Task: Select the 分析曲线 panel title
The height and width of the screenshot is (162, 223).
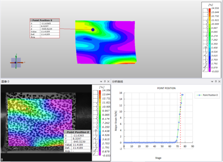Action: (x=117, y=81)
